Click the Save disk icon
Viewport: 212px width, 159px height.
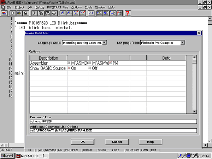click(25, 13)
